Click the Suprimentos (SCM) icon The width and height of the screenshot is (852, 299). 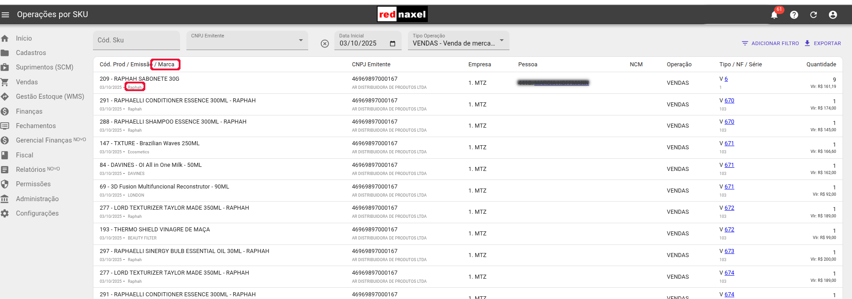[5, 67]
